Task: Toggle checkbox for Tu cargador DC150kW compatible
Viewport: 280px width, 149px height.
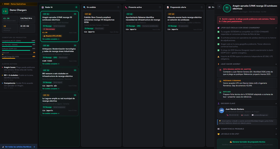Action: [x=218, y=32]
